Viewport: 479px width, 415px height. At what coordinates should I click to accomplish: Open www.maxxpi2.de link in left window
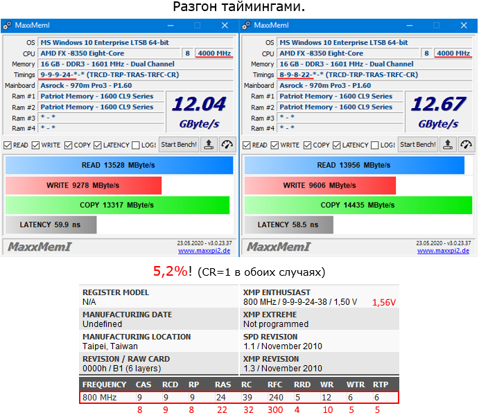pos(204,251)
